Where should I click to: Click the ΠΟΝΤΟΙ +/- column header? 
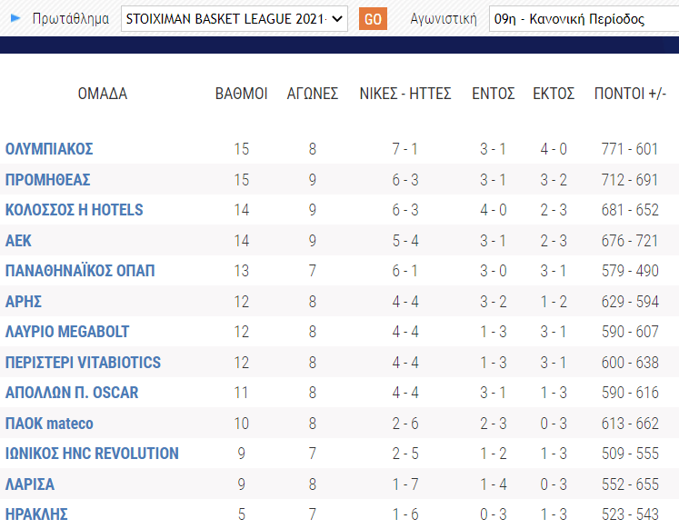click(x=630, y=94)
